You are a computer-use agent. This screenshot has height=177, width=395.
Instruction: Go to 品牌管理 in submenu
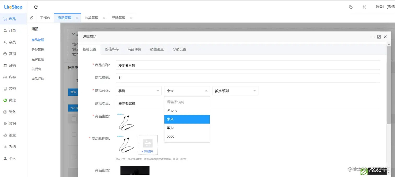click(x=38, y=59)
